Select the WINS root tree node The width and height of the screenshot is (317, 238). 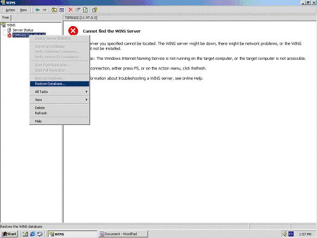11,25
